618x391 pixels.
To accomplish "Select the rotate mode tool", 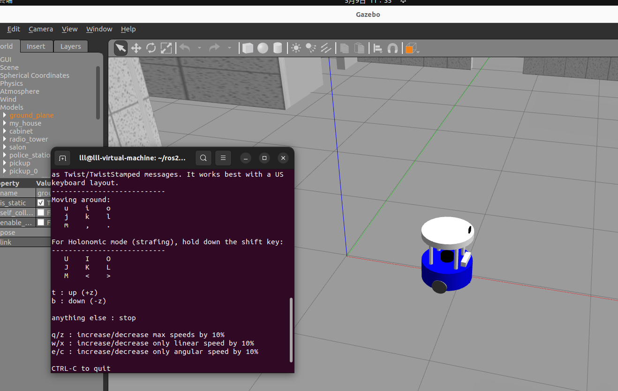I will pos(151,48).
